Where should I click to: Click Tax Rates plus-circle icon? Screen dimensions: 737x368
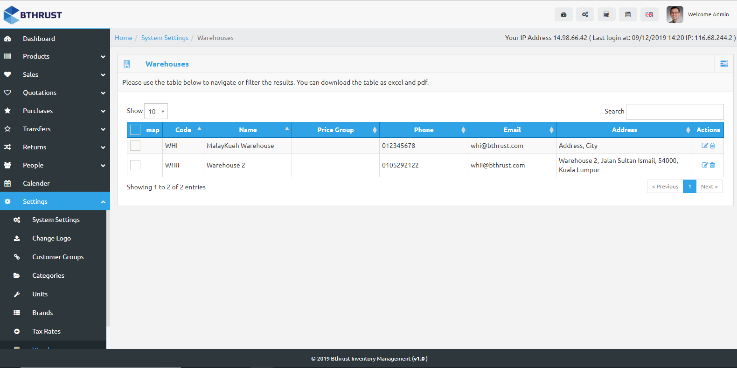17,331
